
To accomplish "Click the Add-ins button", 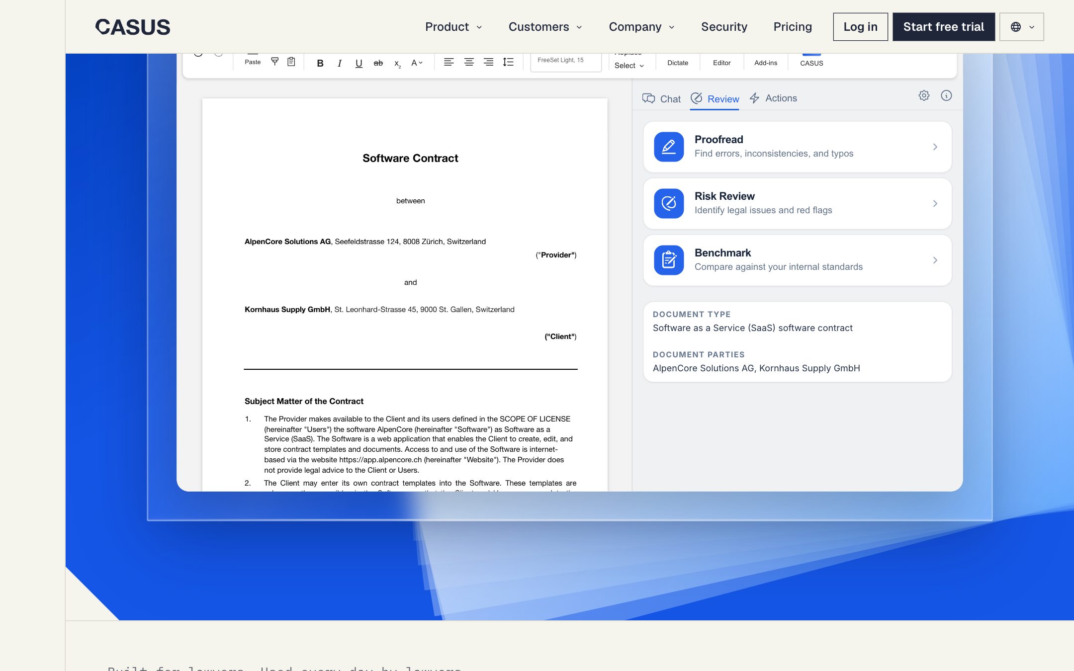I will click(766, 63).
